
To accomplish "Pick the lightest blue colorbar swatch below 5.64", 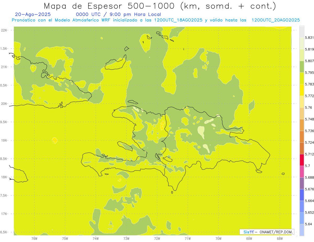I will pyautogui.click(x=302, y=230).
